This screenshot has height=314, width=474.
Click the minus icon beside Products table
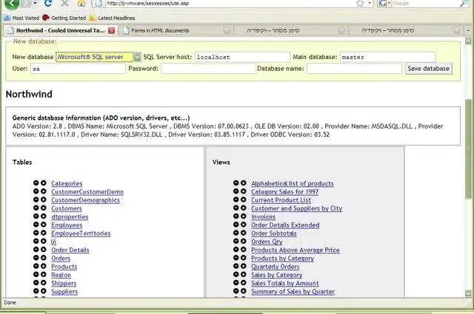[36, 266]
